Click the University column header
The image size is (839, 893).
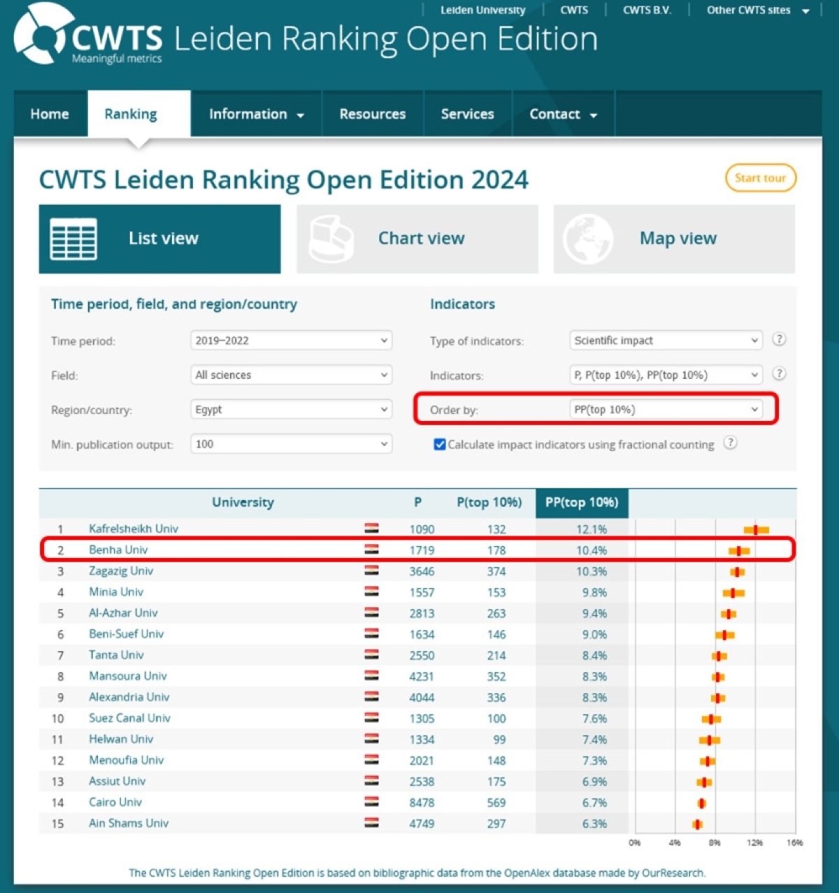[x=243, y=502]
